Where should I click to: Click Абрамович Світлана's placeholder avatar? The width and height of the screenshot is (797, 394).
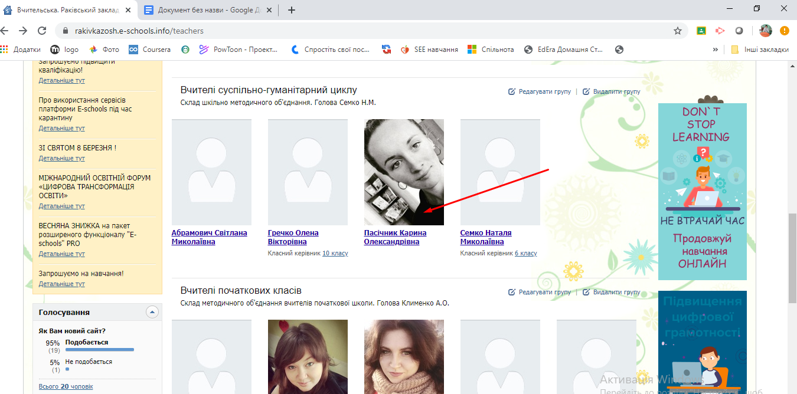coord(211,172)
